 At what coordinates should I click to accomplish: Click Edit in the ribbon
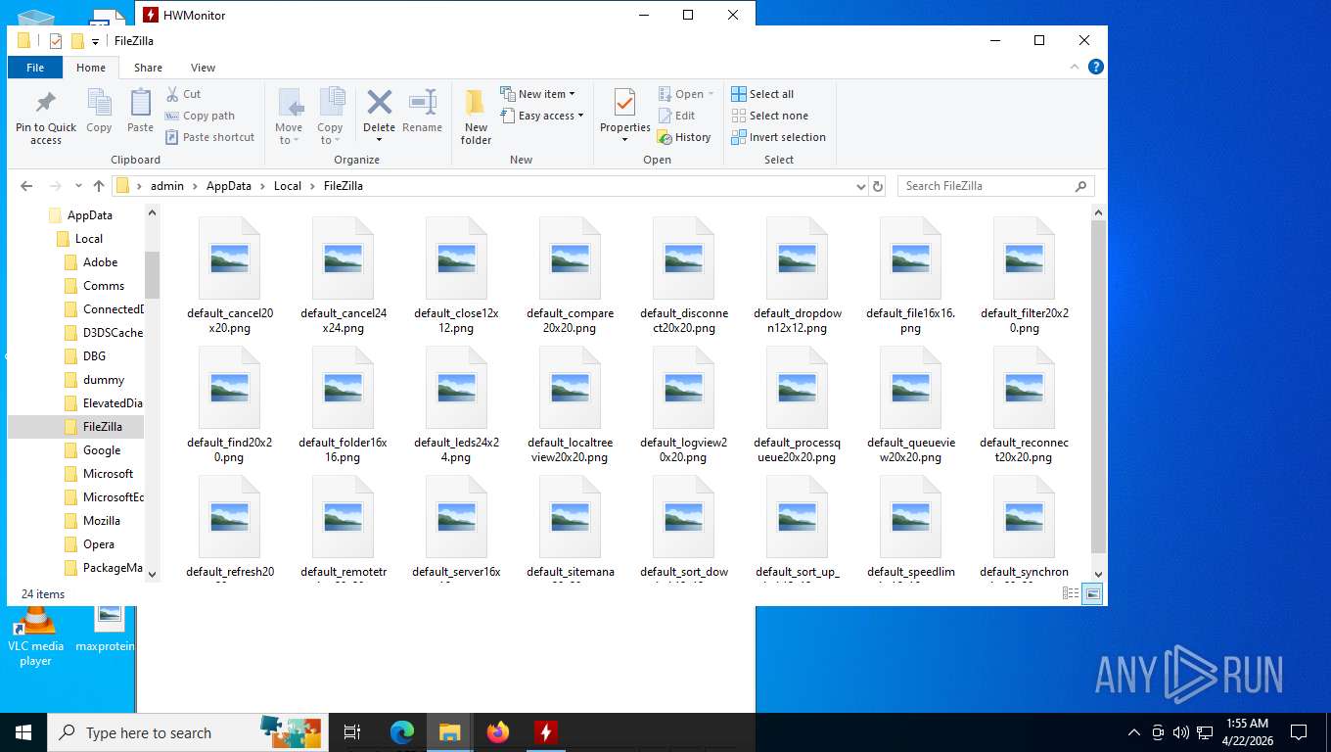tap(675, 116)
